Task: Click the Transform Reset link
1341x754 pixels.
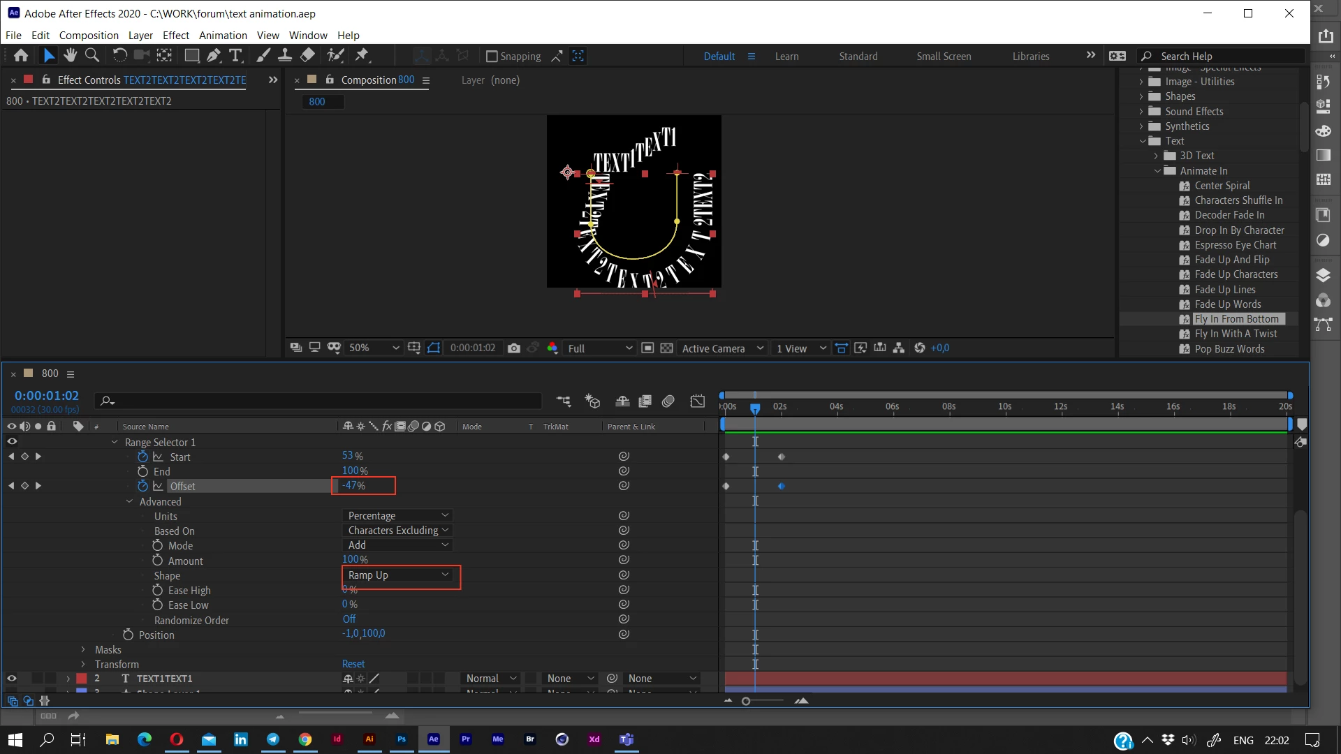Action: click(353, 664)
